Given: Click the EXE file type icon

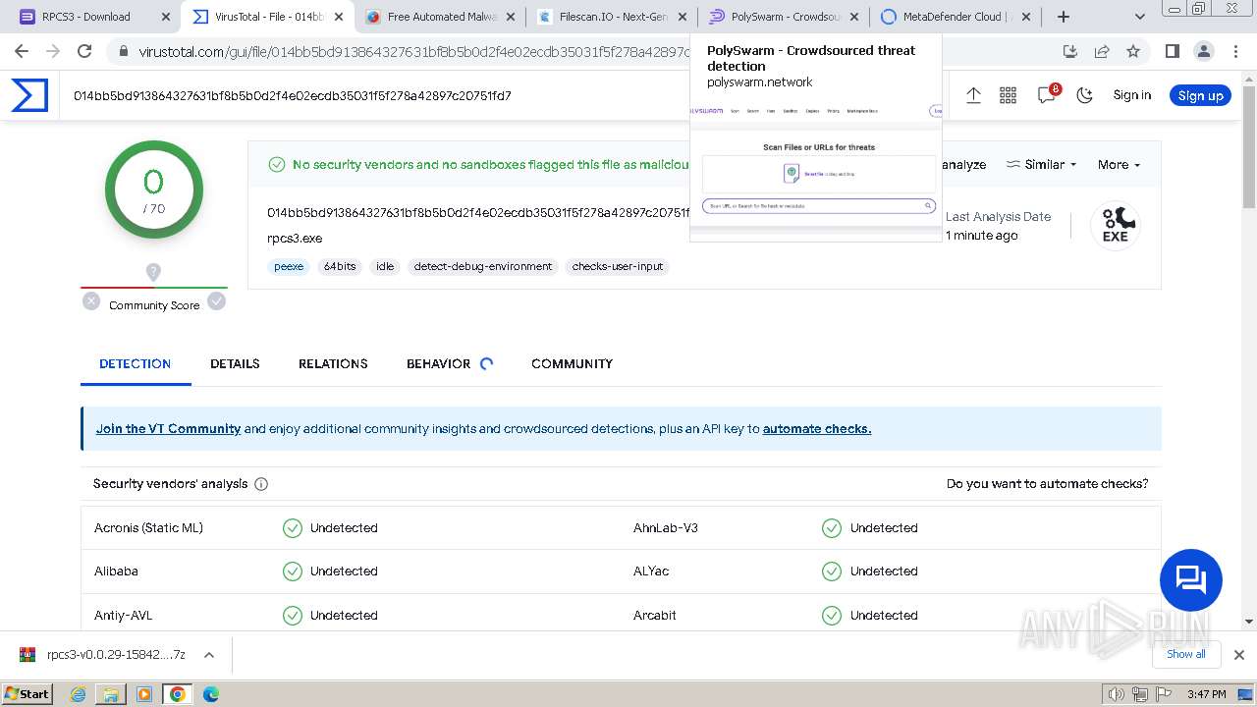Looking at the screenshot, I should point(1116,226).
